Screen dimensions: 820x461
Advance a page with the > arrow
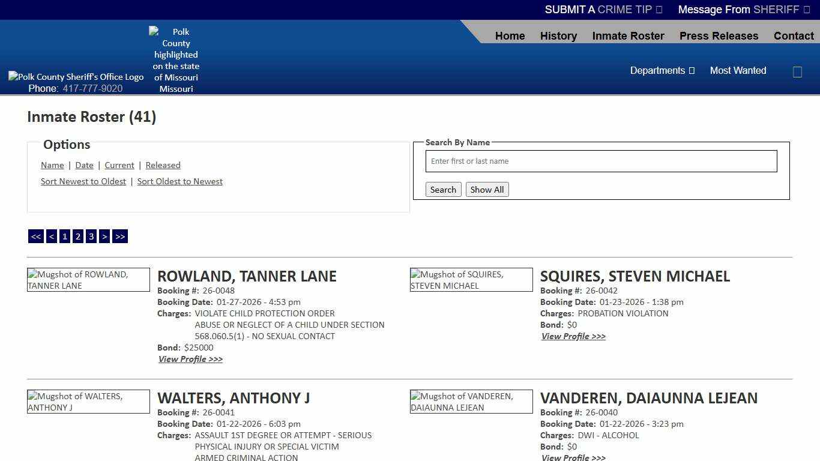coord(104,236)
